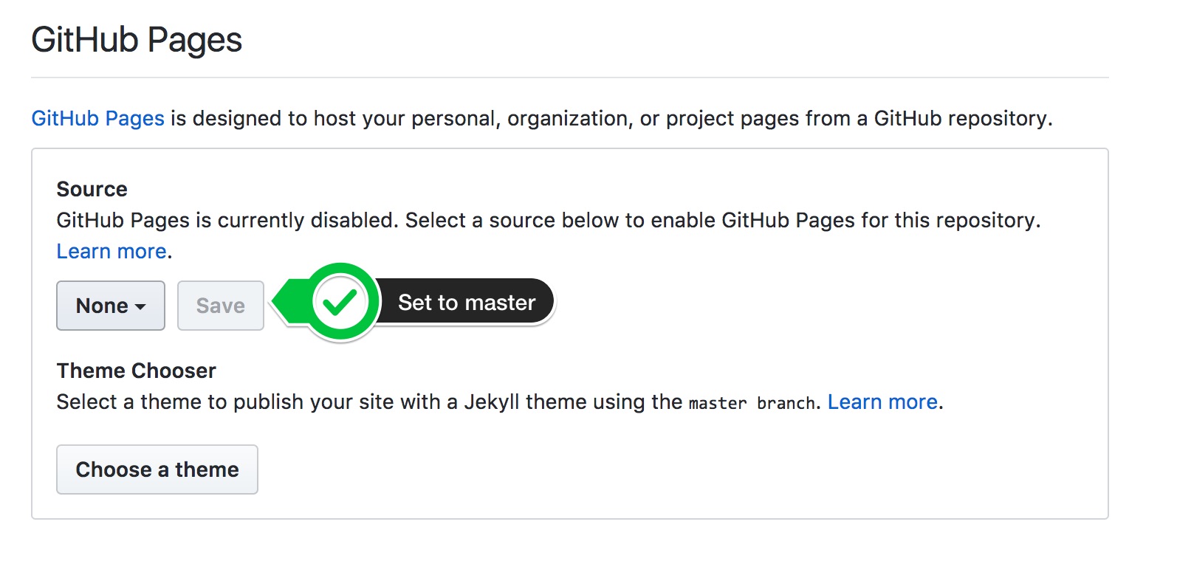This screenshot has width=1177, height=561.
Task: Click the Source section heading
Action: point(92,189)
